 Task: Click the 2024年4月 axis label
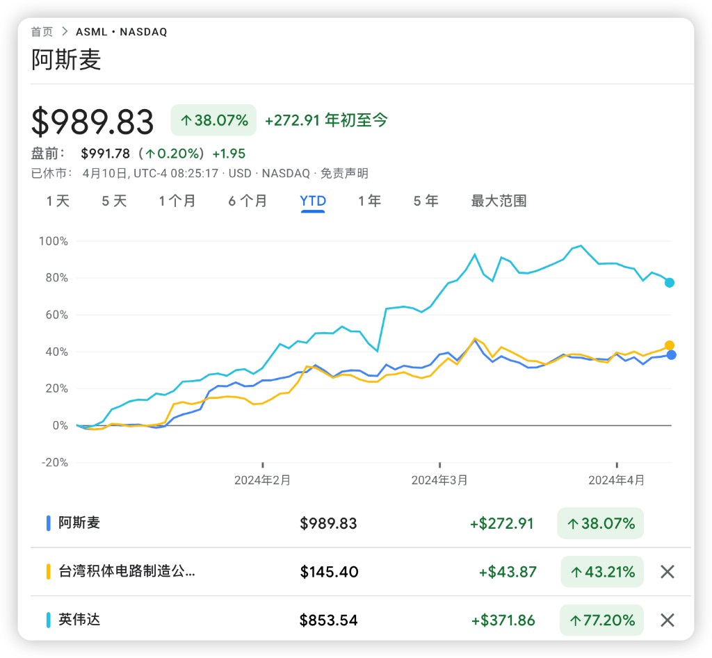point(617,480)
